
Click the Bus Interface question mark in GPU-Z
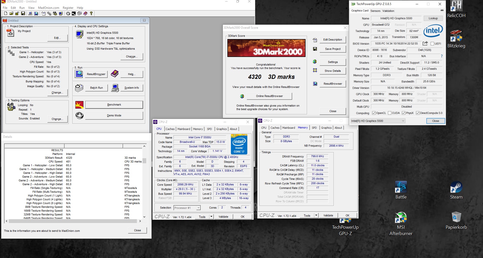coord(442,56)
